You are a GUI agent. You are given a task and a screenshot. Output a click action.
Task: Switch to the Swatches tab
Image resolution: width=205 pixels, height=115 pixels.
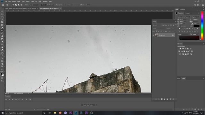click(x=183, y=9)
